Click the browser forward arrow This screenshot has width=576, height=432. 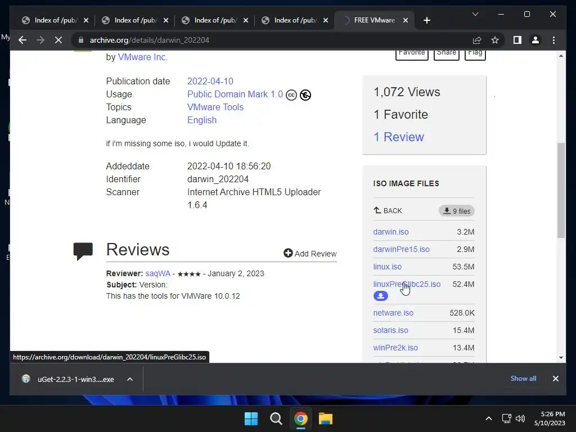click(40, 40)
